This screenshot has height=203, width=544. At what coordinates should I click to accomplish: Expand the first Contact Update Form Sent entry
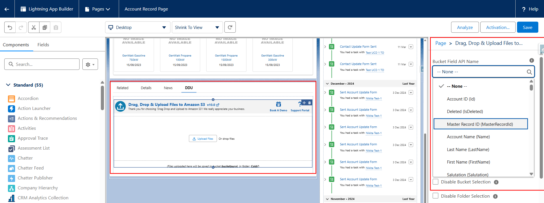pyautogui.click(x=325, y=47)
